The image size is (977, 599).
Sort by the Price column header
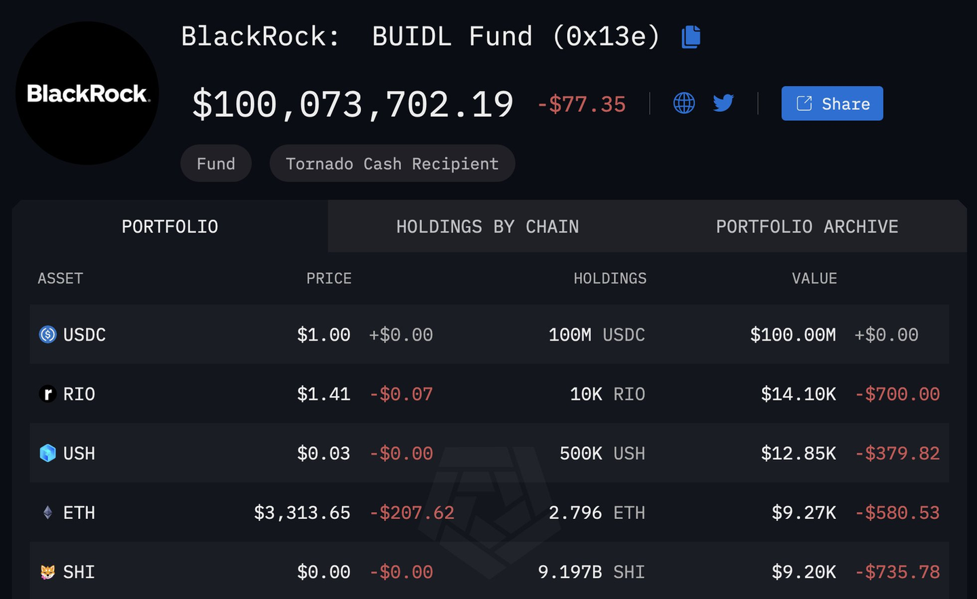328,279
